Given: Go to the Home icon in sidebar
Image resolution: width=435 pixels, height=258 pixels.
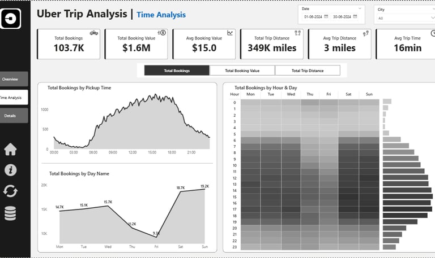Looking at the screenshot, I should coord(10,150).
